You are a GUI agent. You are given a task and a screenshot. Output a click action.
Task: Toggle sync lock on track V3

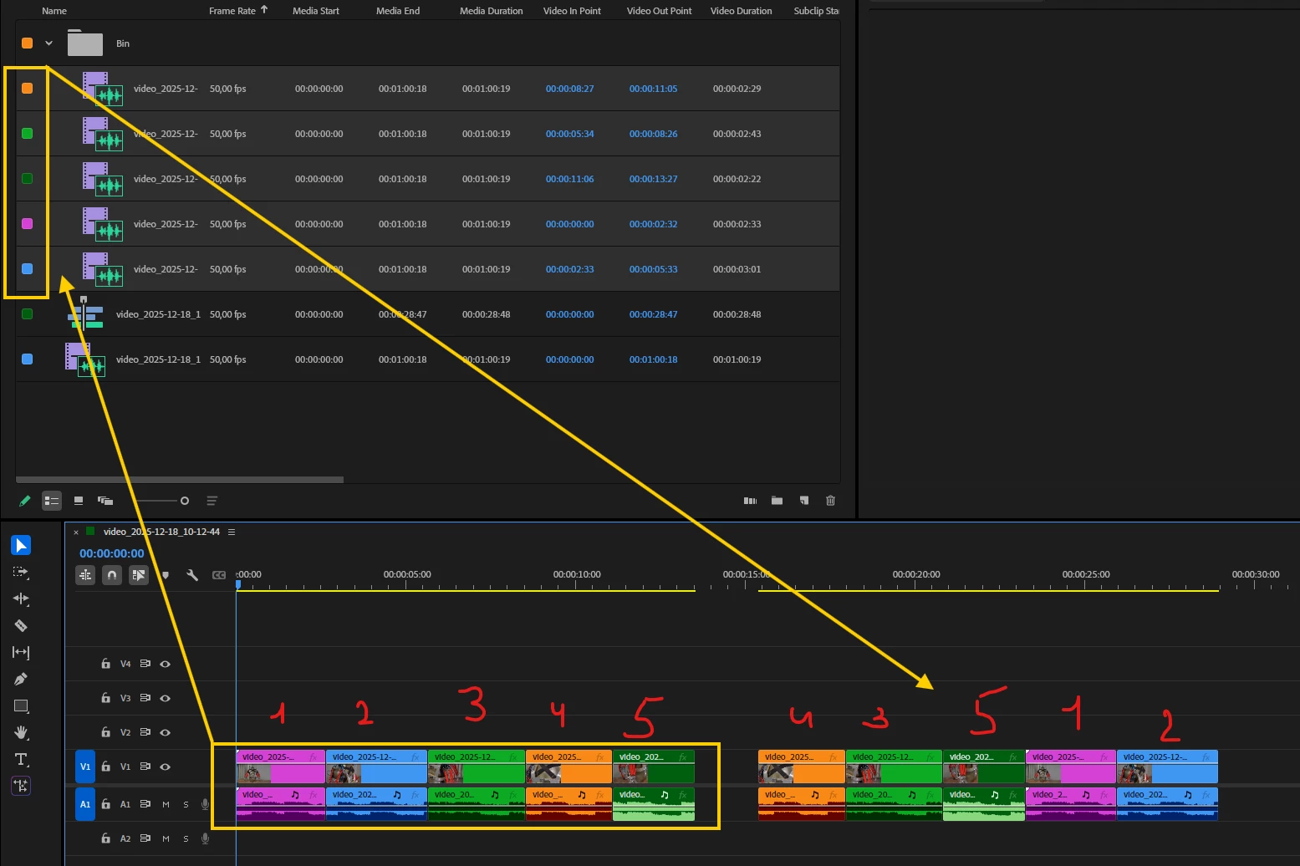pos(145,698)
